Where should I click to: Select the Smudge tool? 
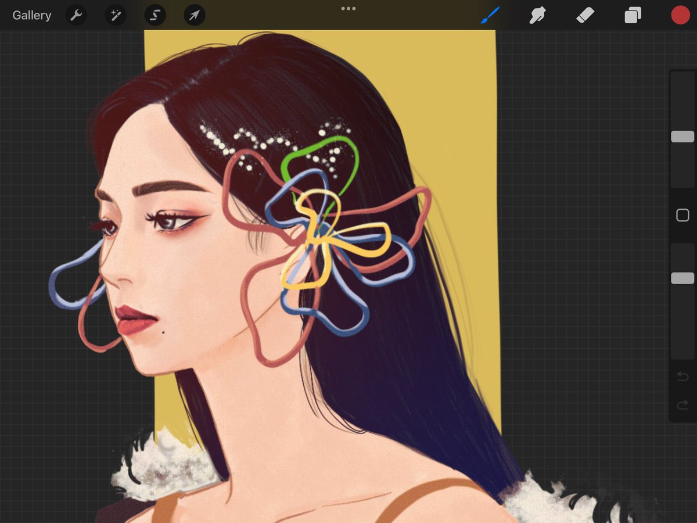[x=538, y=15]
